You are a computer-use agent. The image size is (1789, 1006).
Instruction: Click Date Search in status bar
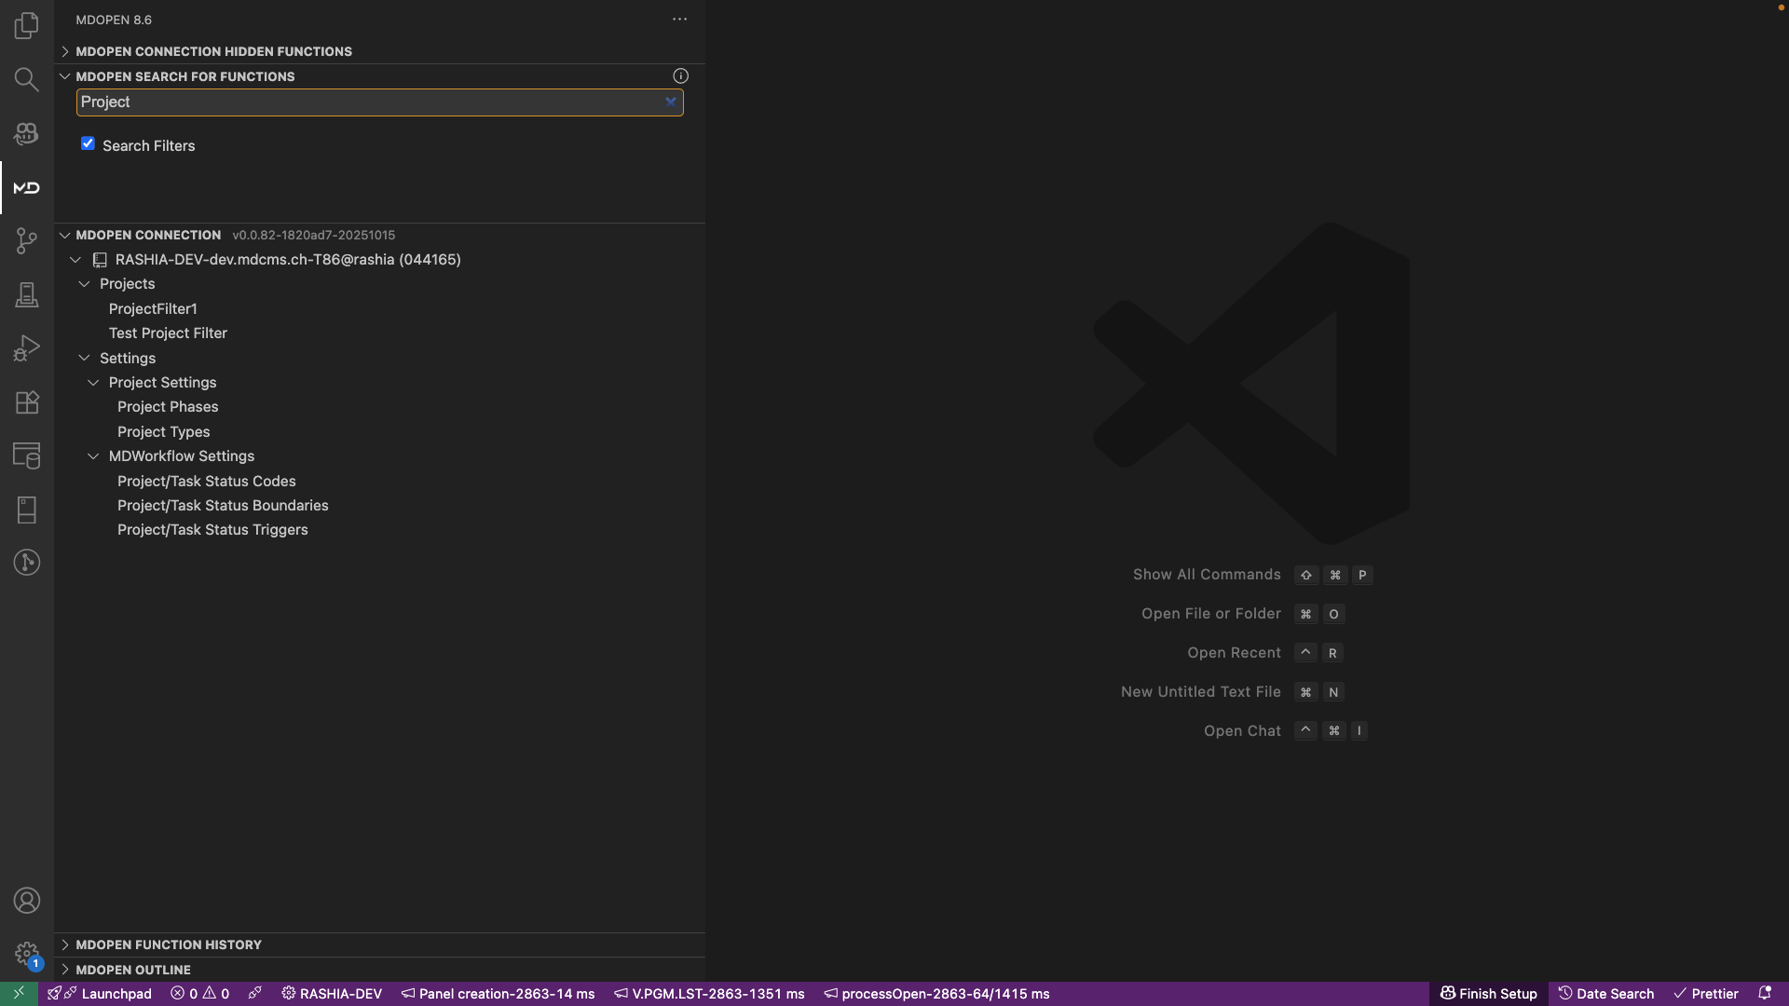1605,994
